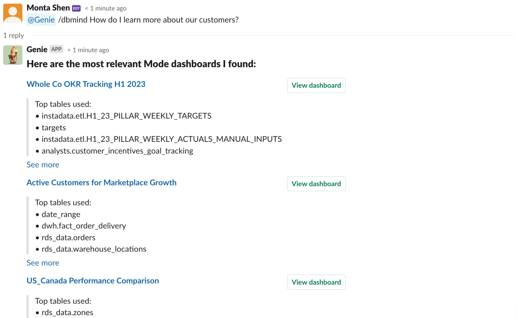Click the APP badge next to Genie
The image size is (517, 318).
coord(56,49)
